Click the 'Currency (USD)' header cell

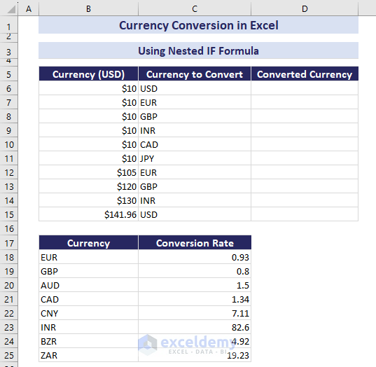coord(88,74)
